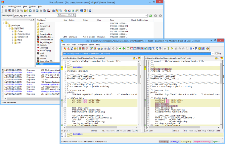Open the current difference dropdown list arrow

(x=212, y=54)
